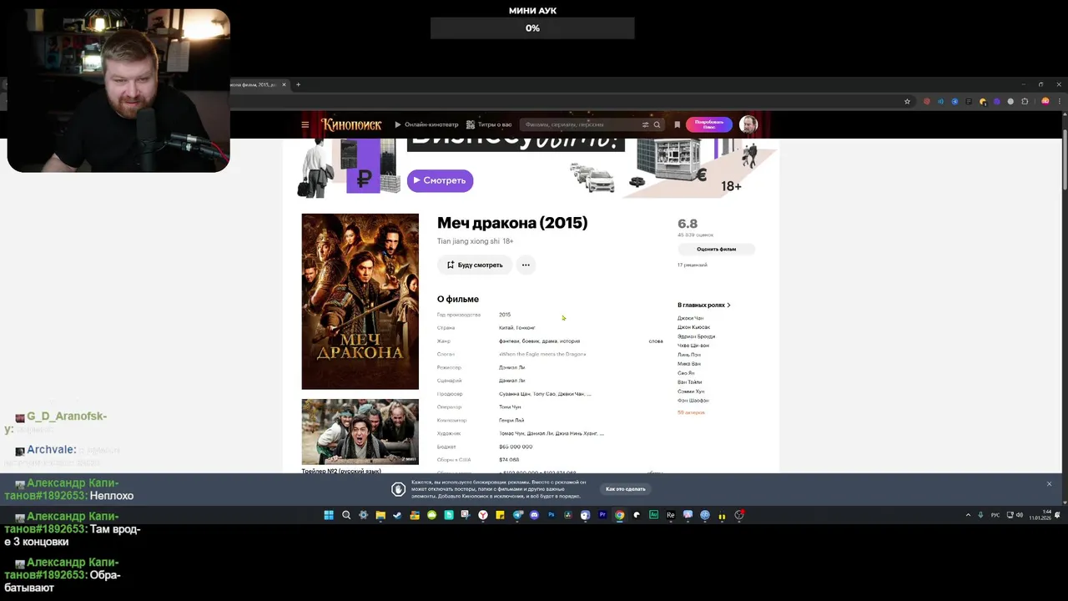
Task: Open the Chrome extensions puzzle icon
Action: click(x=1025, y=101)
